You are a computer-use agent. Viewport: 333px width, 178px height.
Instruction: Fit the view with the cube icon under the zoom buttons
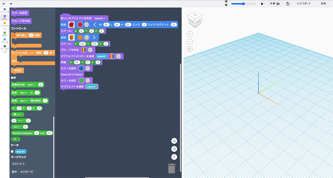(x=190, y=49)
